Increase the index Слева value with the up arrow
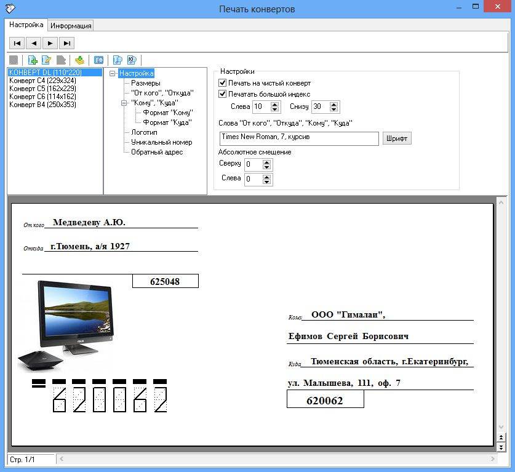This screenshot has height=472, width=515. click(275, 104)
